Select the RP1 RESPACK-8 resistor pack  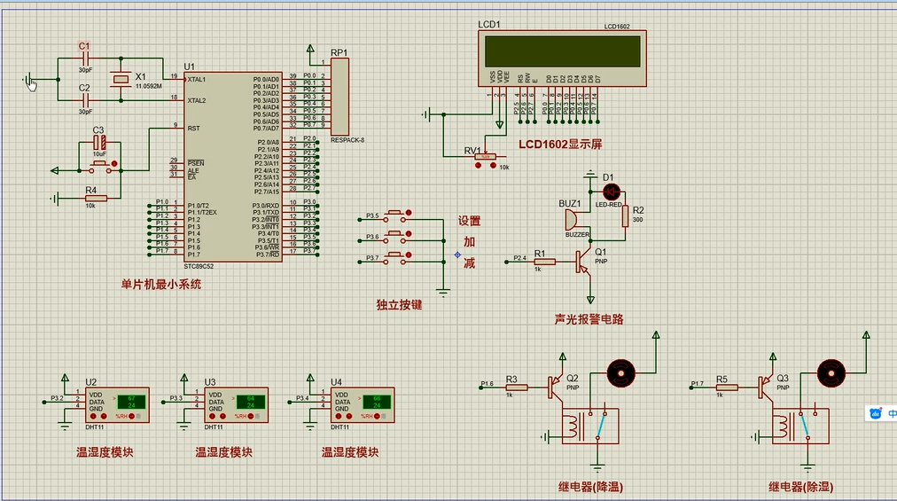pyautogui.click(x=340, y=97)
